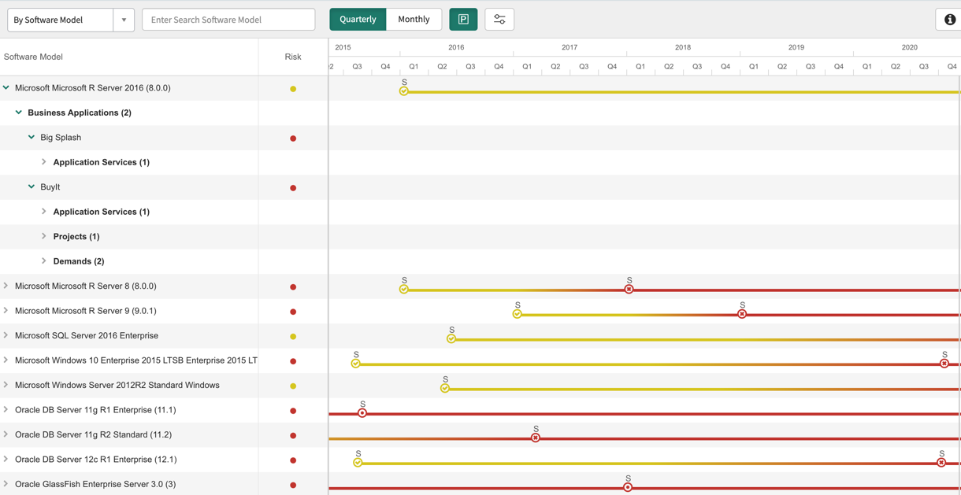Click yellow start marker on Windows 10 Enterprise timeline
Viewport: 961px width, 495px height.
coord(356,364)
